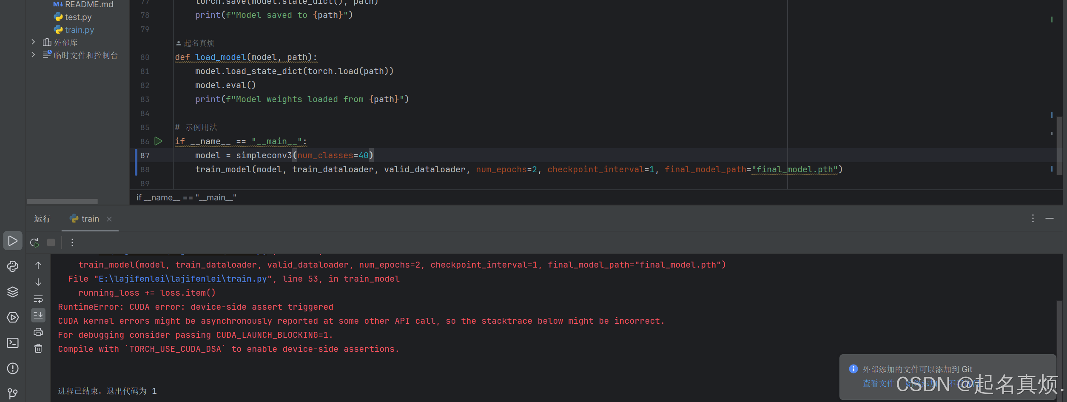Close the train run tab
Screen dimensions: 1067x402
tap(109, 219)
